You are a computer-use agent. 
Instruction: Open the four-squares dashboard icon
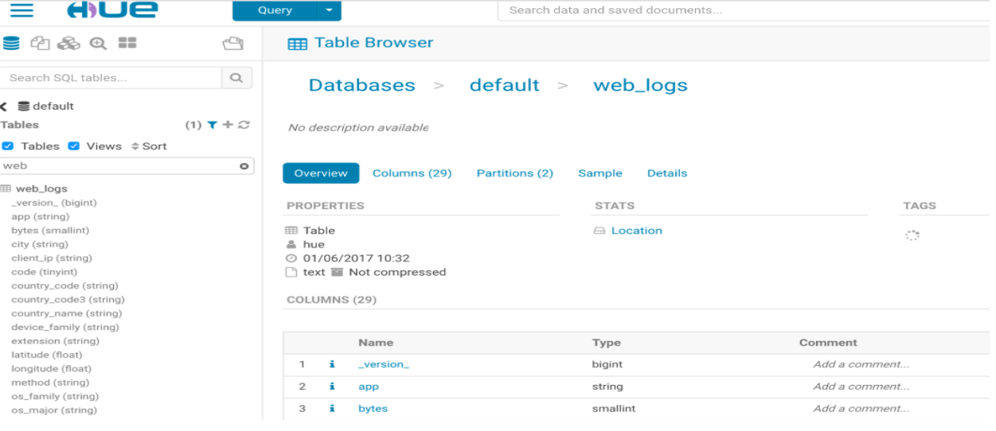pos(127,43)
